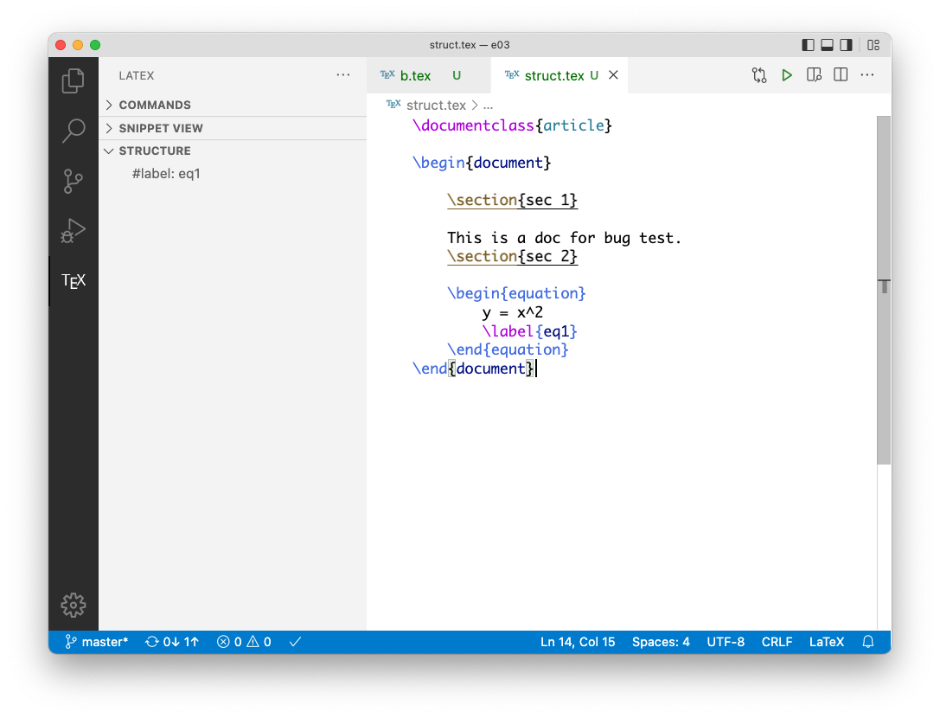The width and height of the screenshot is (940, 718).
Task: Click the struct.tex breadcrumb
Action: coord(436,105)
